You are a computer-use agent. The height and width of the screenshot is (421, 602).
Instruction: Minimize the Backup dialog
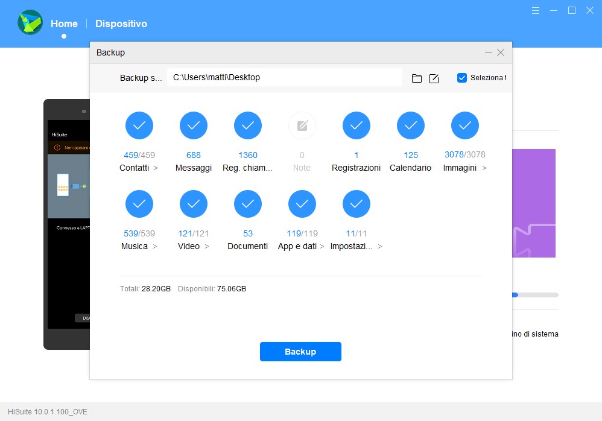pyautogui.click(x=488, y=52)
